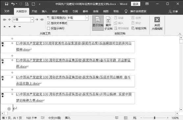Image resolution: width=183 pixels, height=120 pixels.
Task: Switch to the 视图 ribbon tab
Action: point(106,11)
